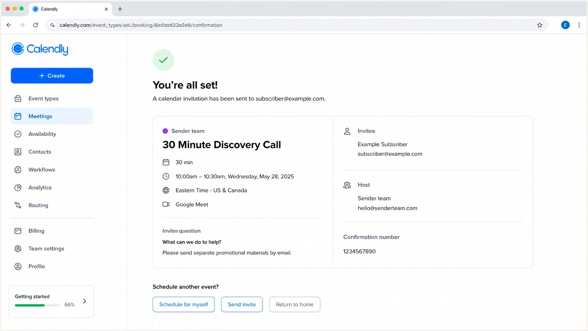Bookmark page with star icon
The image size is (588, 331).
pos(540,25)
